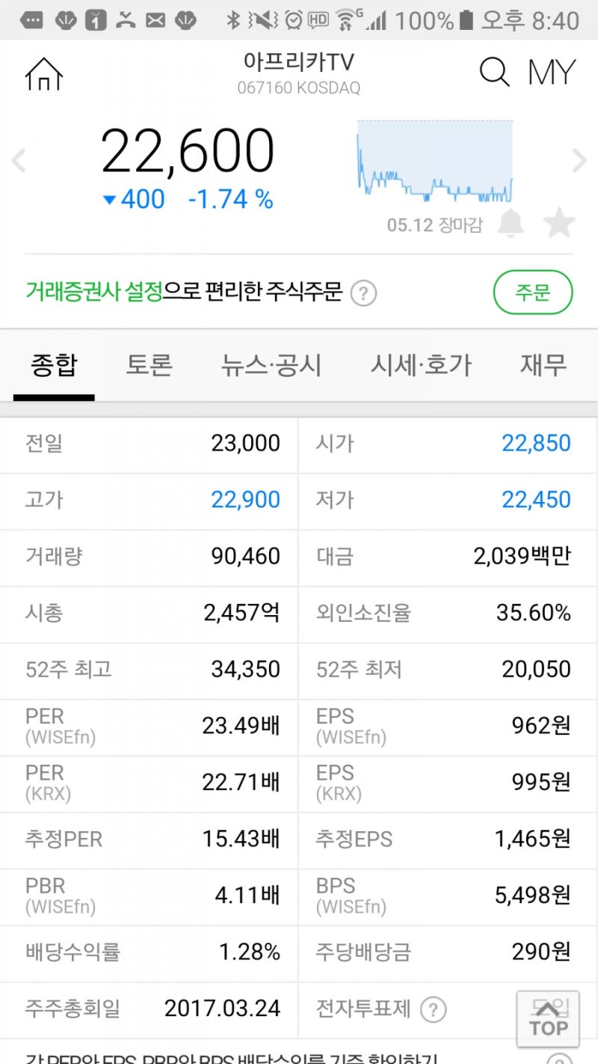The image size is (598, 1064).
Task: Switch to the 토론 tab
Action: [148, 364]
